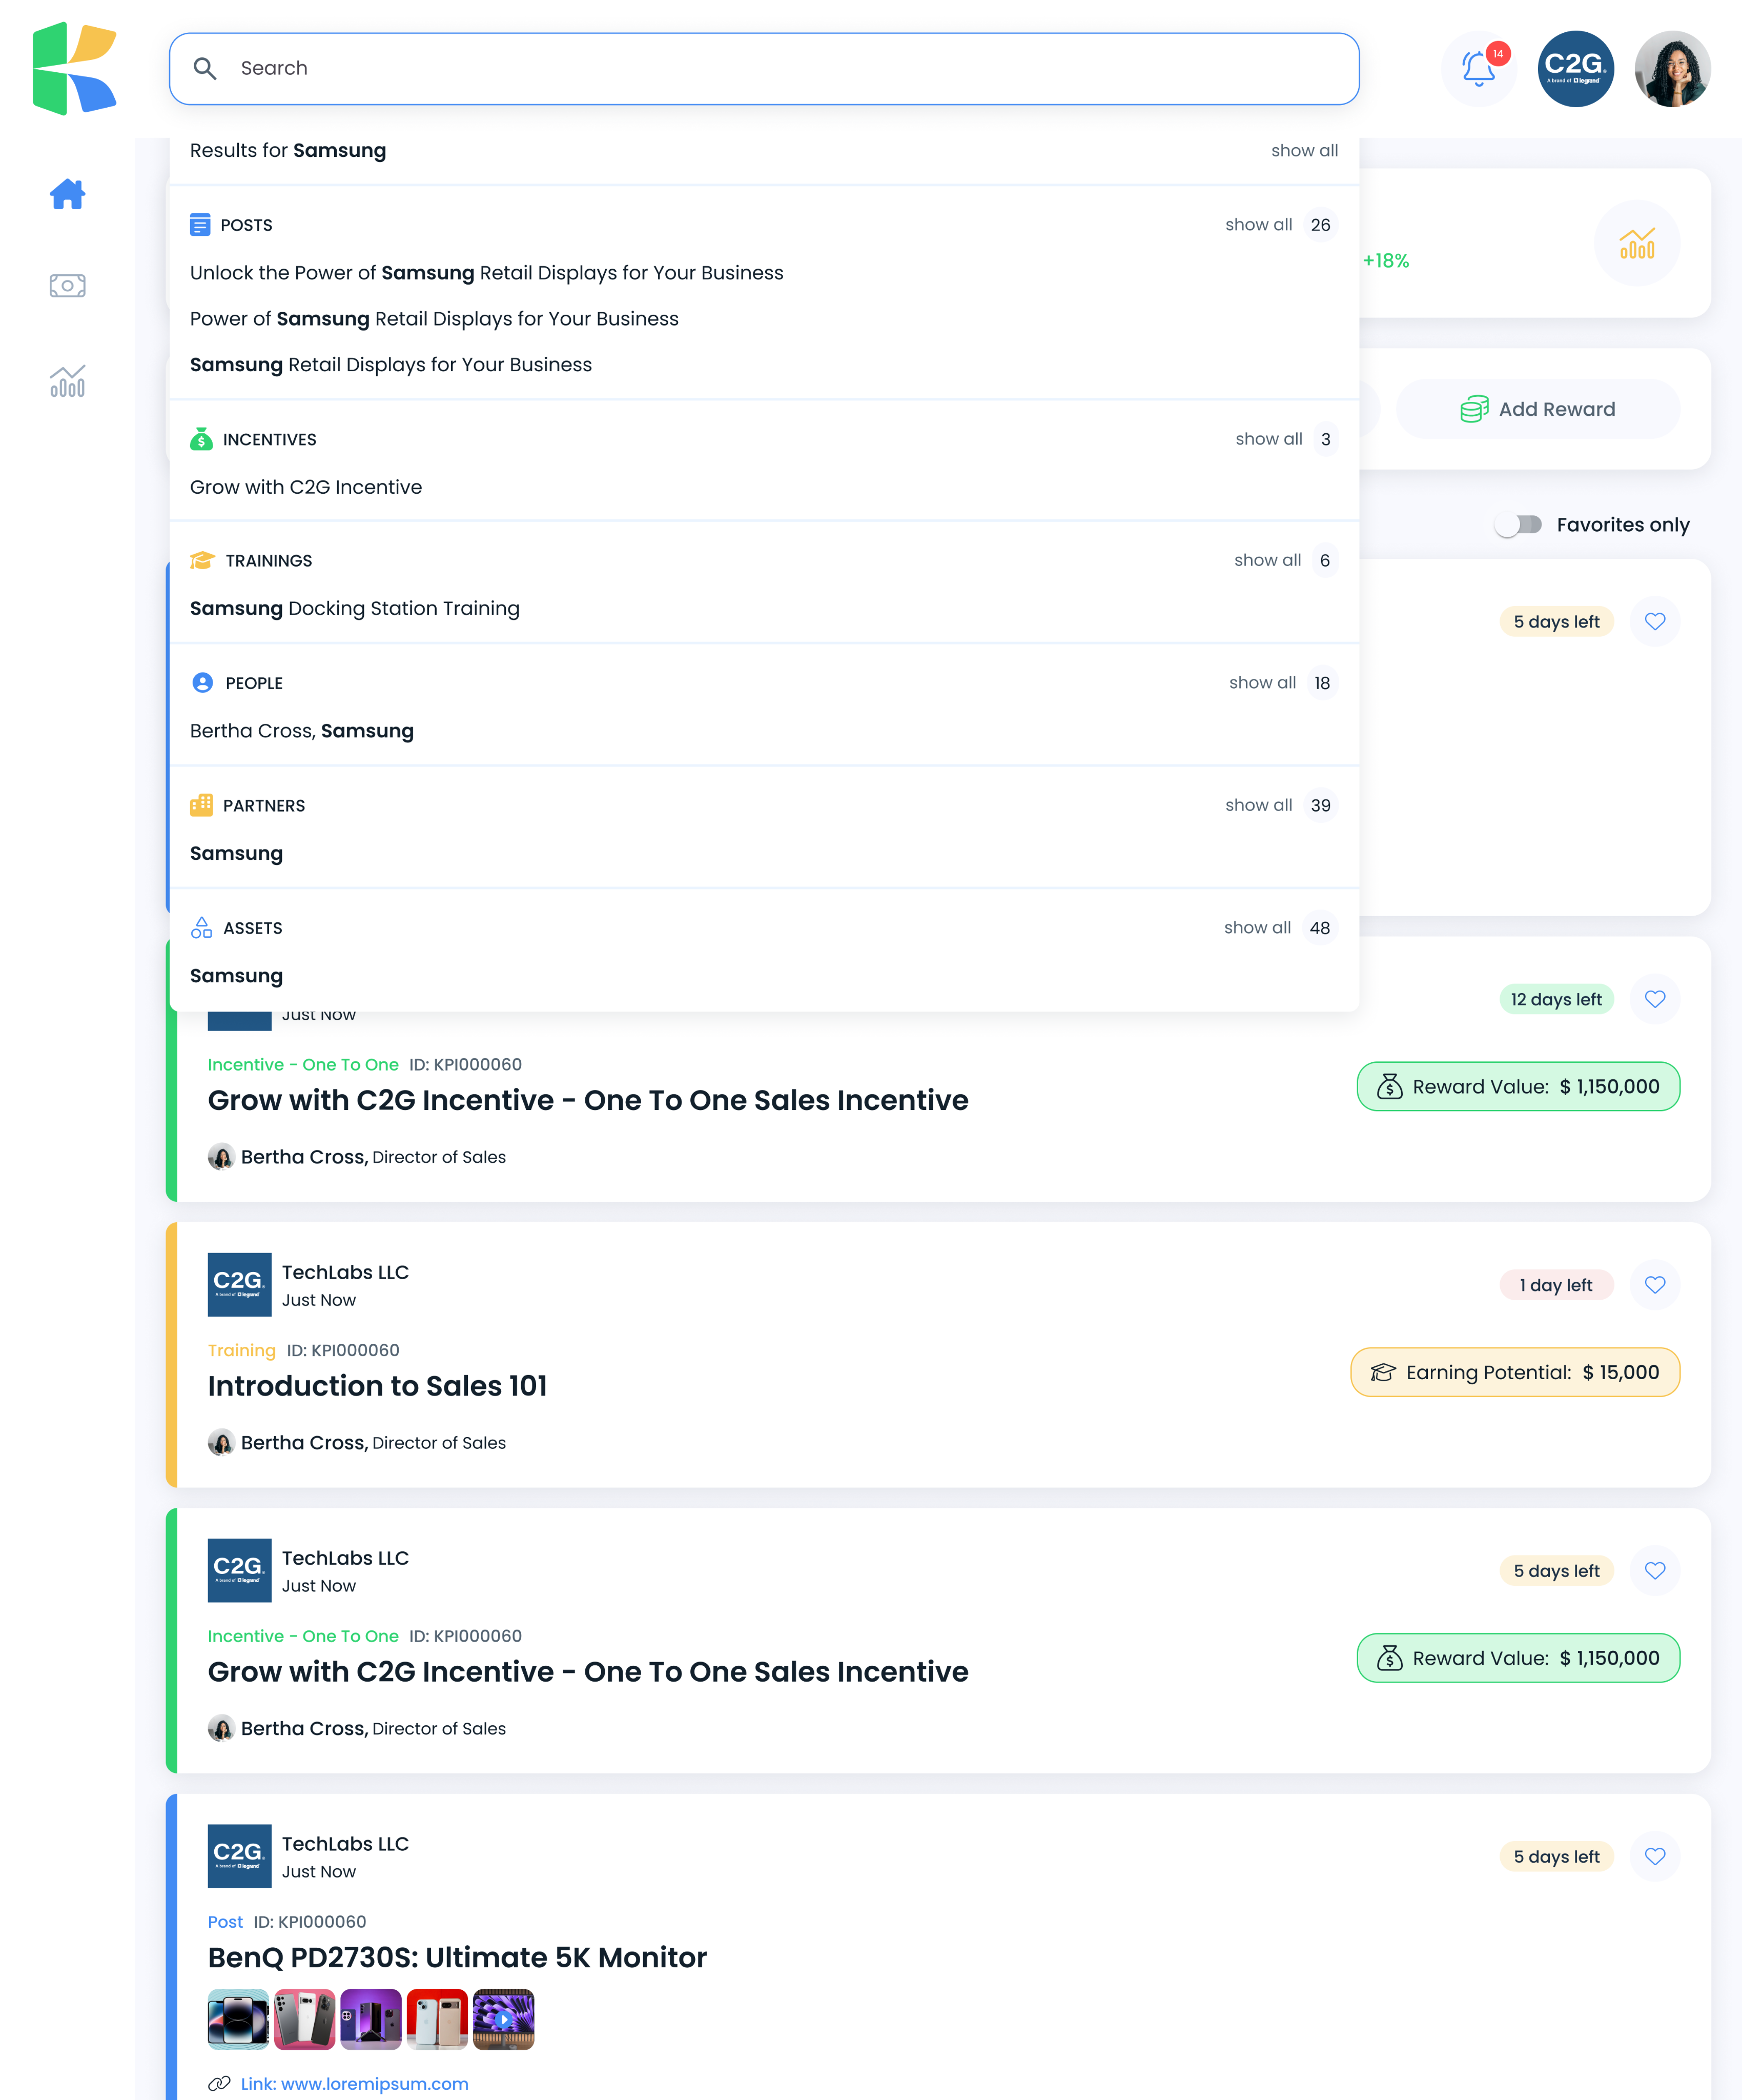Viewport: 1742px width, 2100px height.
Task: Toggle the Favorites only switch
Action: [x=1518, y=525]
